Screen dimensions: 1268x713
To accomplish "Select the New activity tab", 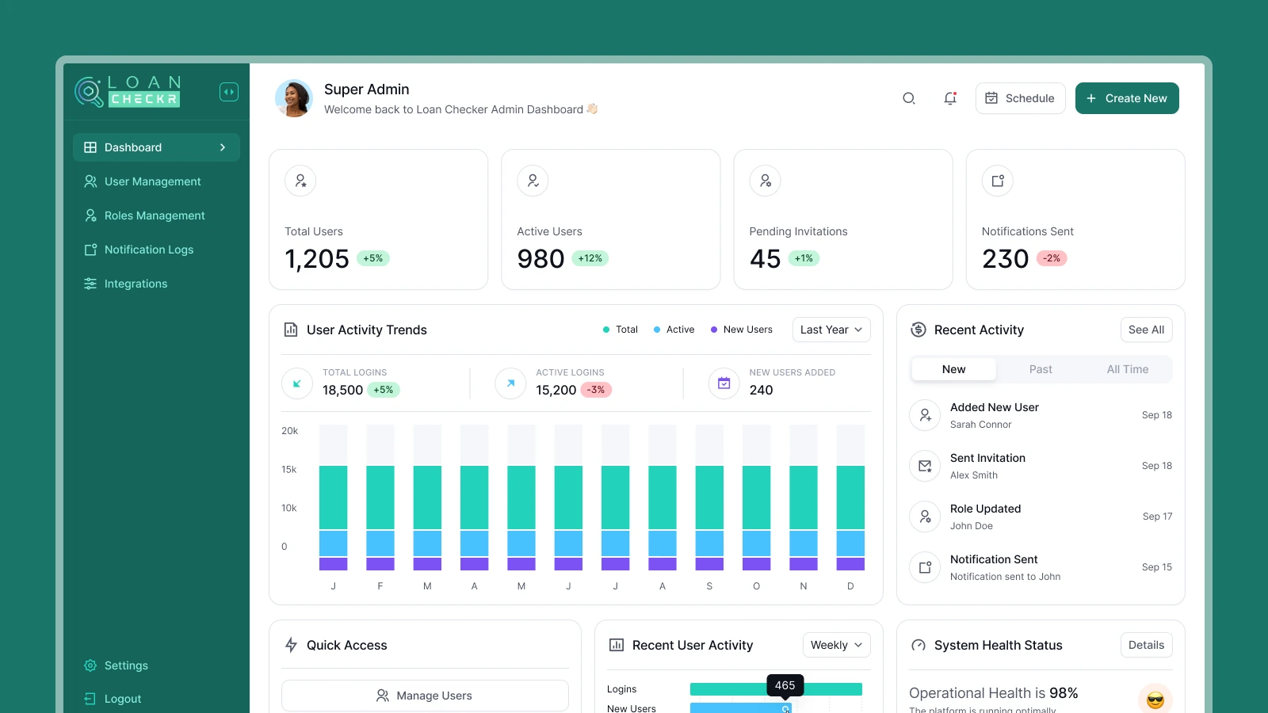I will pos(954,369).
